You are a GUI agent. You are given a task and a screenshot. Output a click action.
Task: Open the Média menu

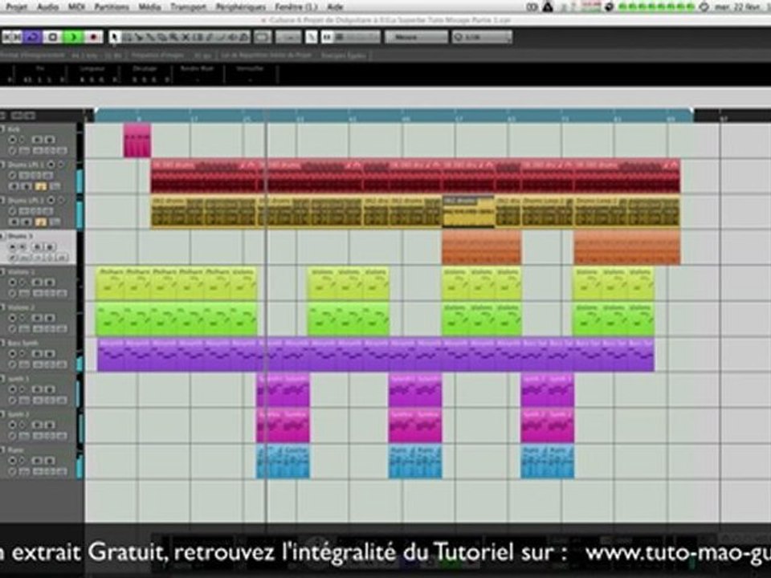click(x=149, y=7)
